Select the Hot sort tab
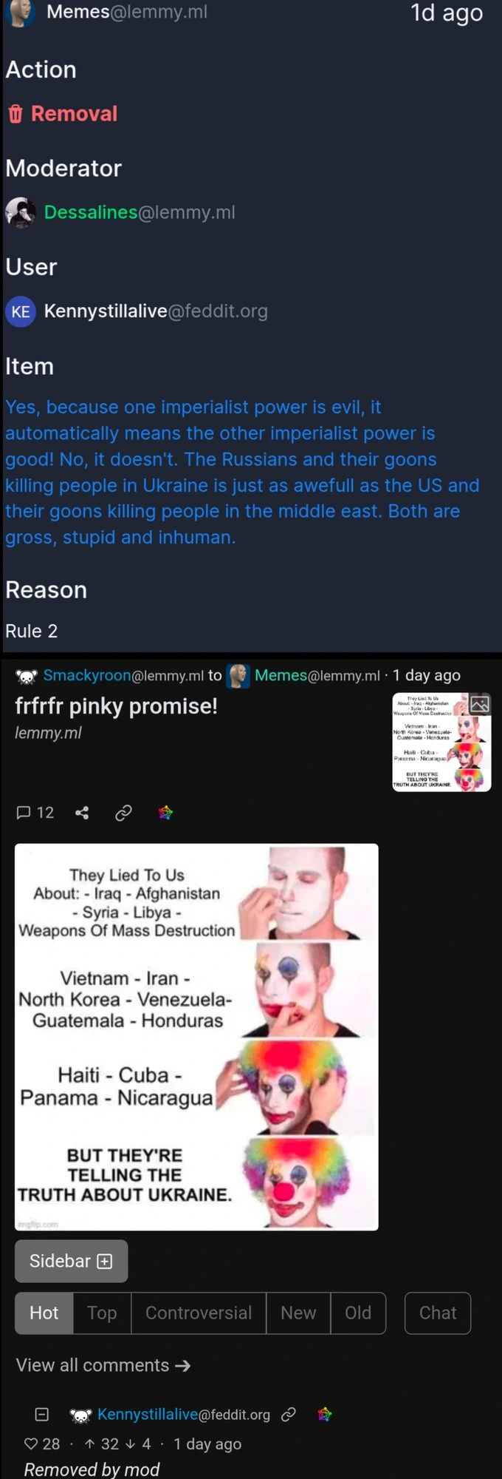The height and width of the screenshot is (1479, 502). [44, 1313]
